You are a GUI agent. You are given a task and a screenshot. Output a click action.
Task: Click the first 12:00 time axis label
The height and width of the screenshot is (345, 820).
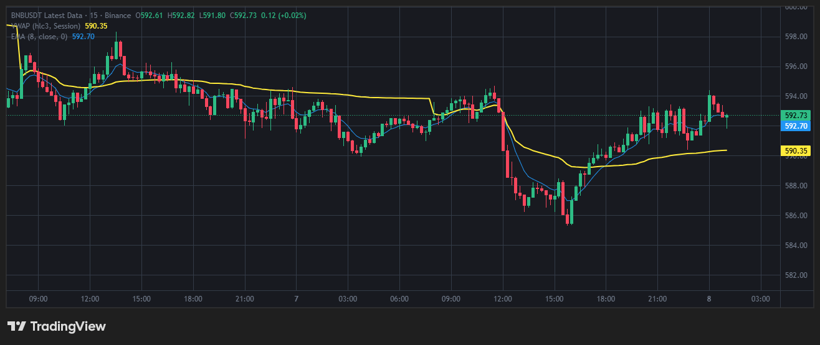click(90, 299)
